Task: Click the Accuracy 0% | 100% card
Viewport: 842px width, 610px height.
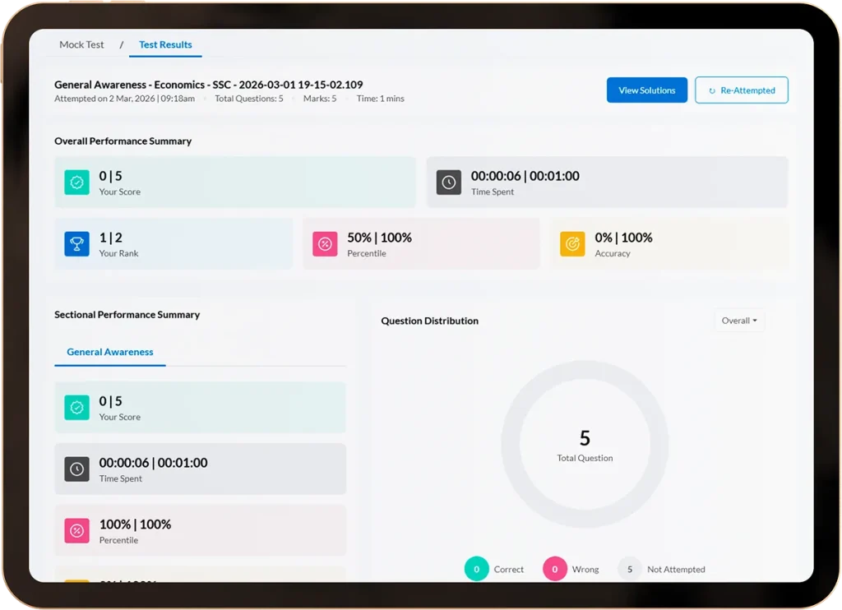Action: pyautogui.click(x=669, y=244)
